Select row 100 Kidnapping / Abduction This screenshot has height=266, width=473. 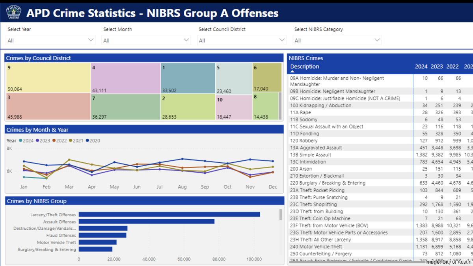380,105
